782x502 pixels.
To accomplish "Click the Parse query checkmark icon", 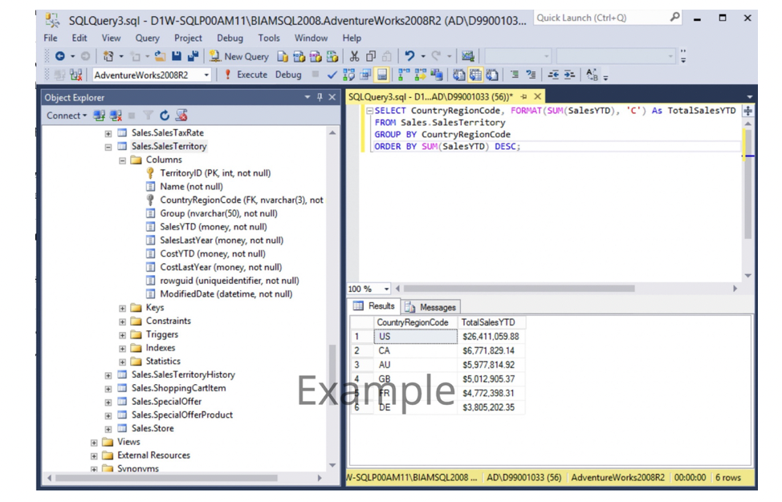I will coord(332,75).
